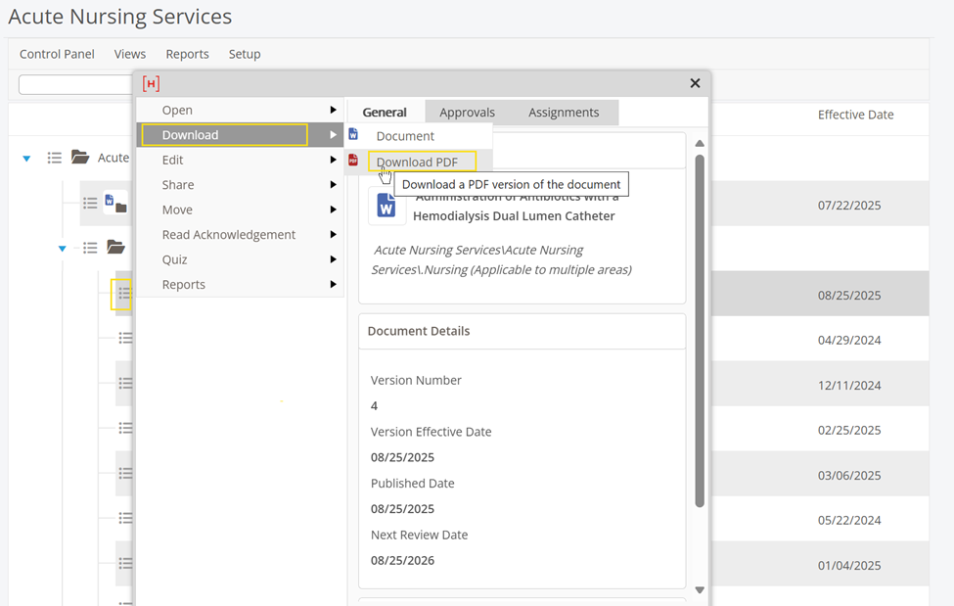Collapse the top-level Acute tree node arrow

point(27,158)
